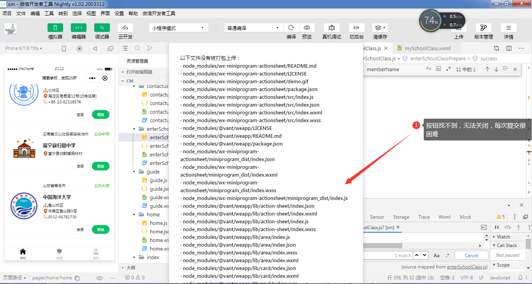The image size is (532, 284).
Task: Open the explorer file list icon
Action: (125, 48)
